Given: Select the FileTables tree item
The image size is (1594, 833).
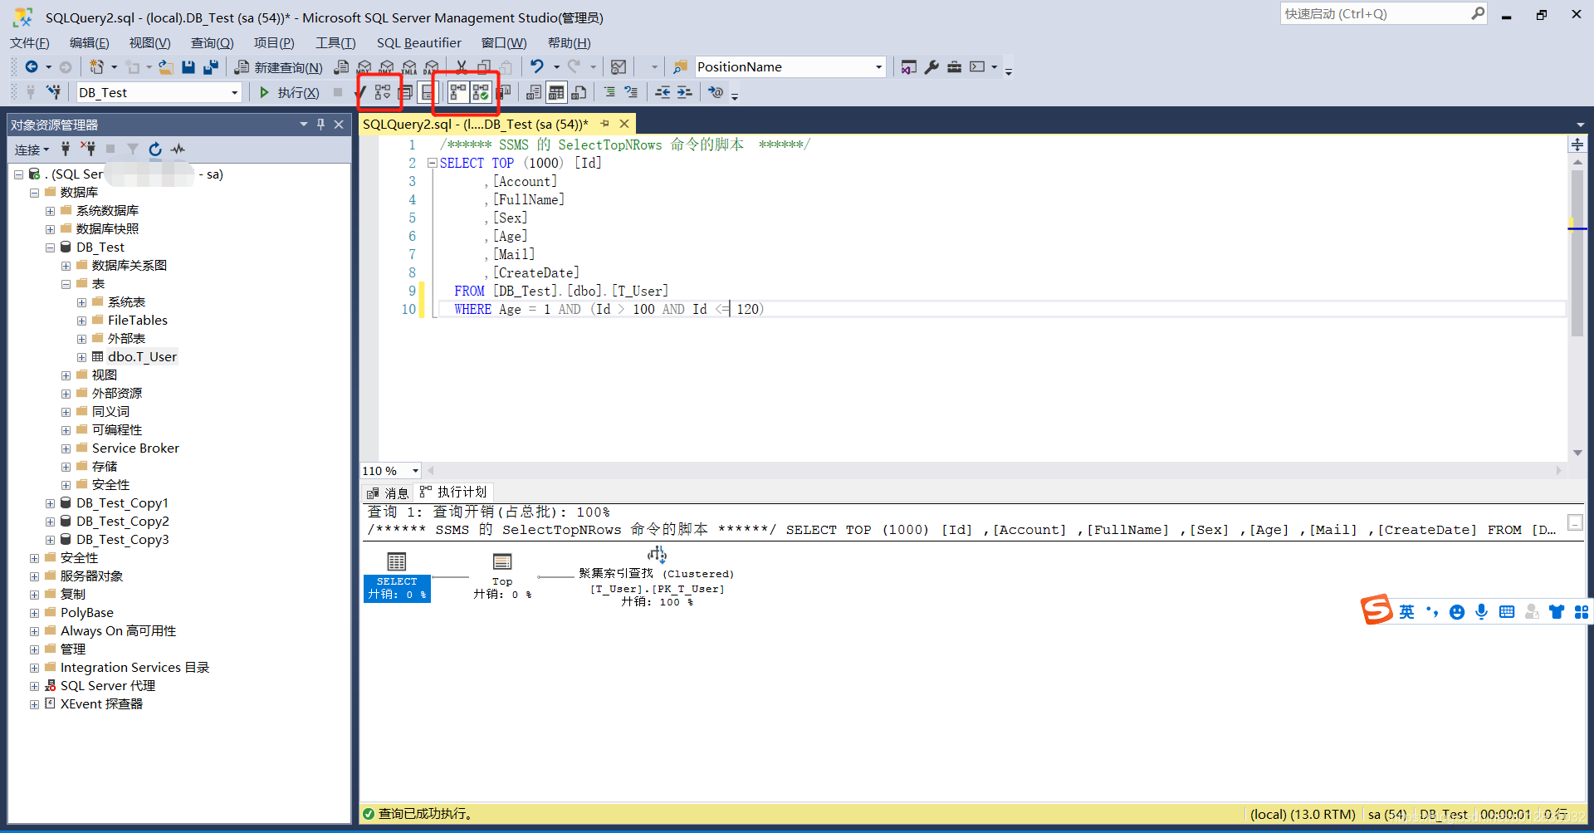Looking at the screenshot, I should [137, 321].
